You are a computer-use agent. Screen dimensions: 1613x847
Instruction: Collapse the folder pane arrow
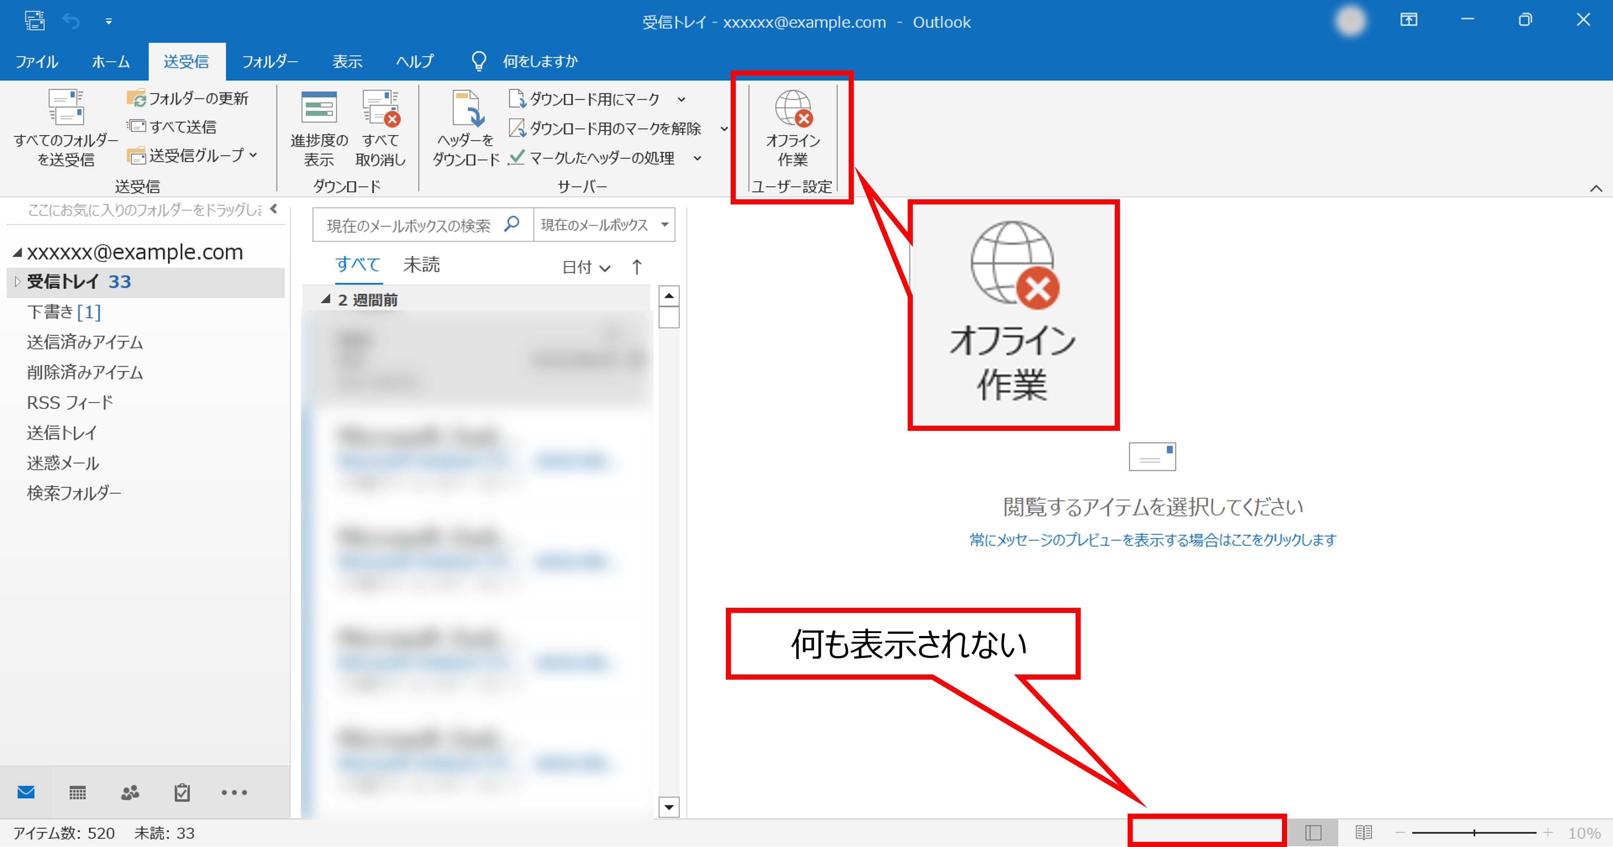273,209
